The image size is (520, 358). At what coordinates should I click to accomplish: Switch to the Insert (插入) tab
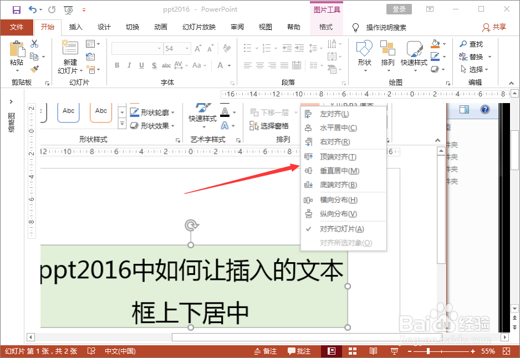point(75,27)
